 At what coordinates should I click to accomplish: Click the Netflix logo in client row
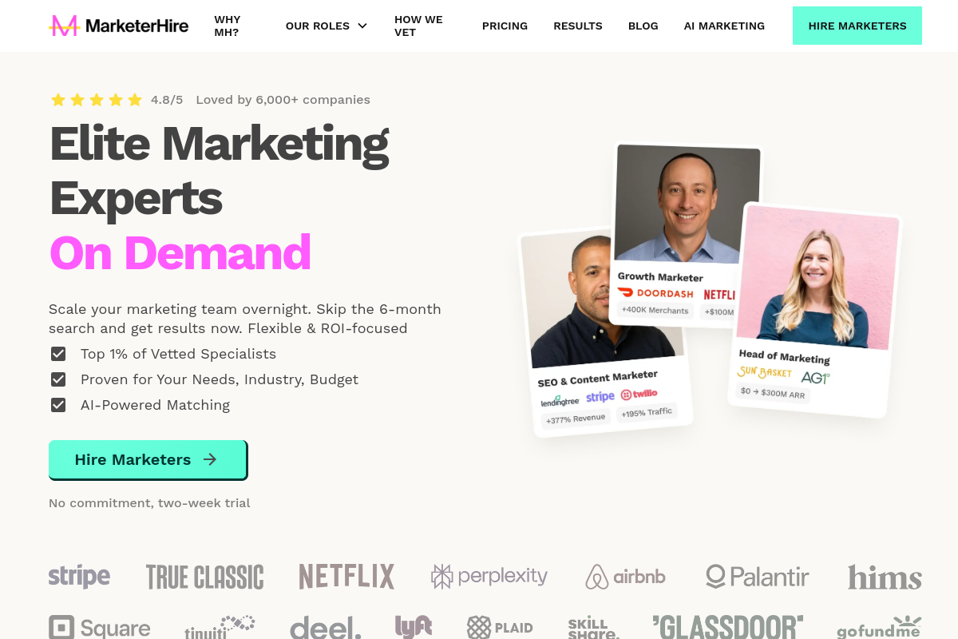click(346, 576)
